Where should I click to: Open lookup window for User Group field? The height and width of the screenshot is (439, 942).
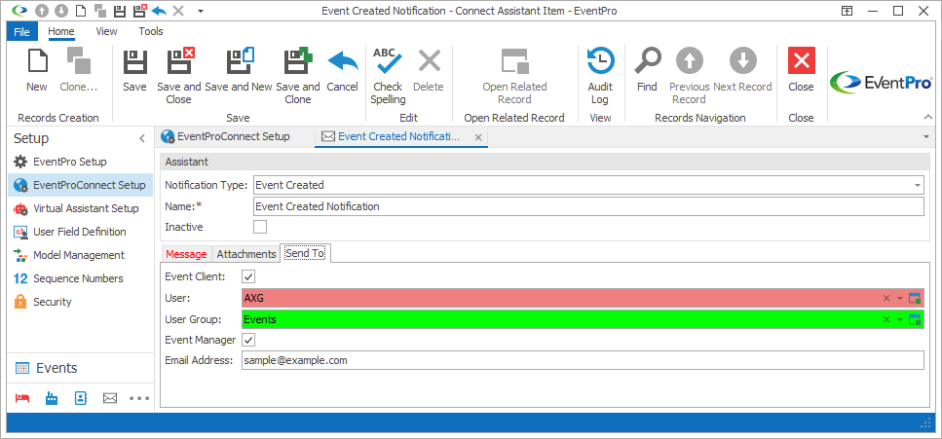coord(915,319)
